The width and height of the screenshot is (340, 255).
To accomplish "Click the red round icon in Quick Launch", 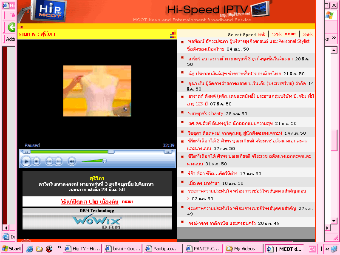I will point(49,249).
